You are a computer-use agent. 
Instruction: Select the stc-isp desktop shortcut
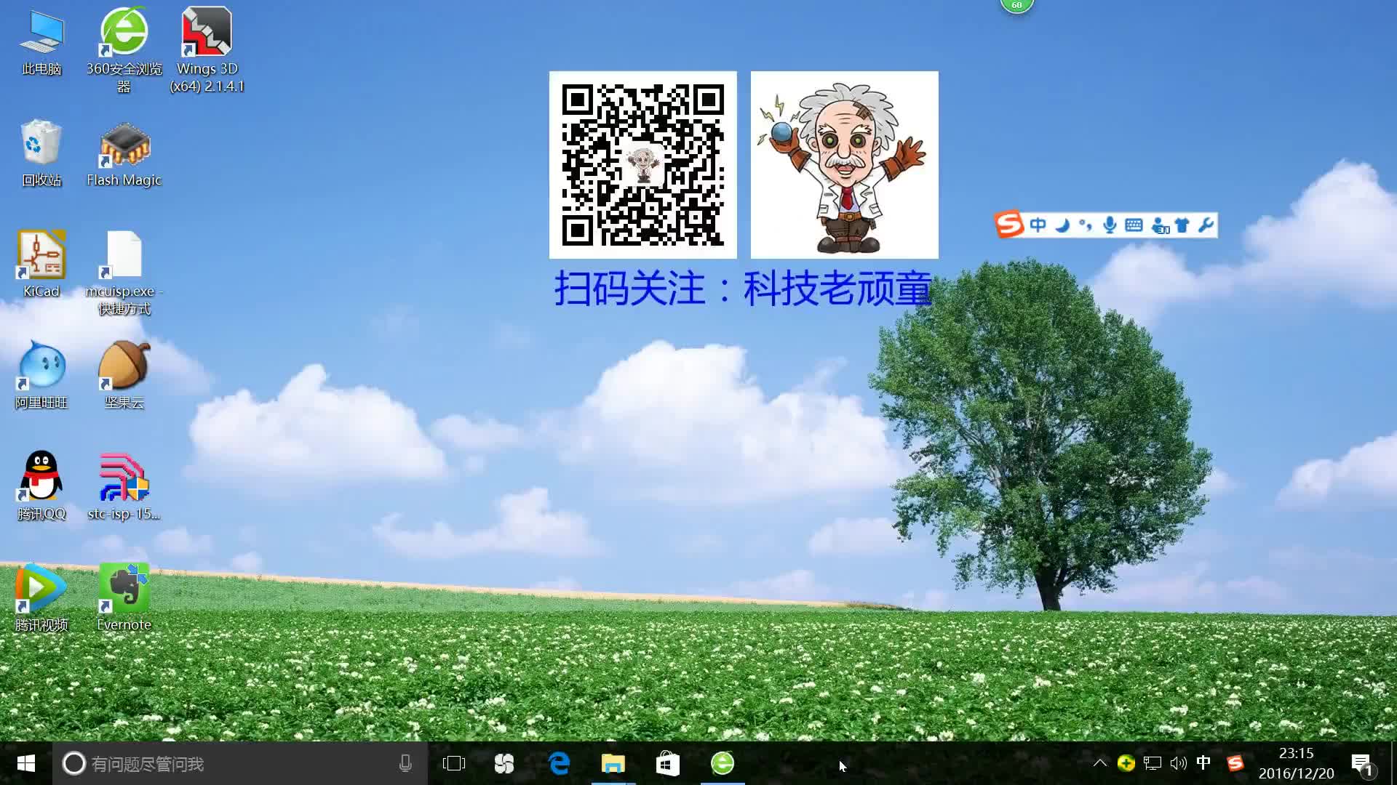pos(124,486)
